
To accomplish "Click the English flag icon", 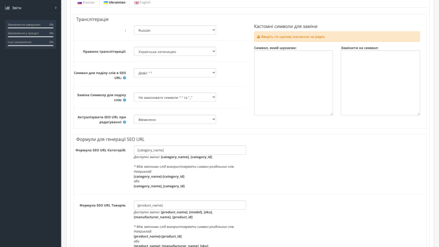I will pos(136,3).
